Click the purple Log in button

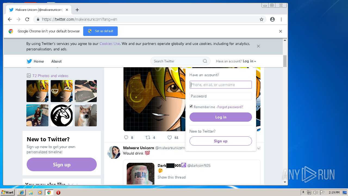(220, 117)
